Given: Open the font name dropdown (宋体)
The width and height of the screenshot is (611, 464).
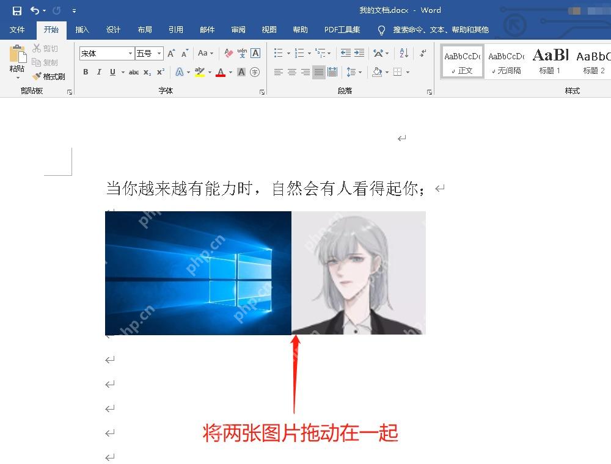Looking at the screenshot, I should pos(130,53).
